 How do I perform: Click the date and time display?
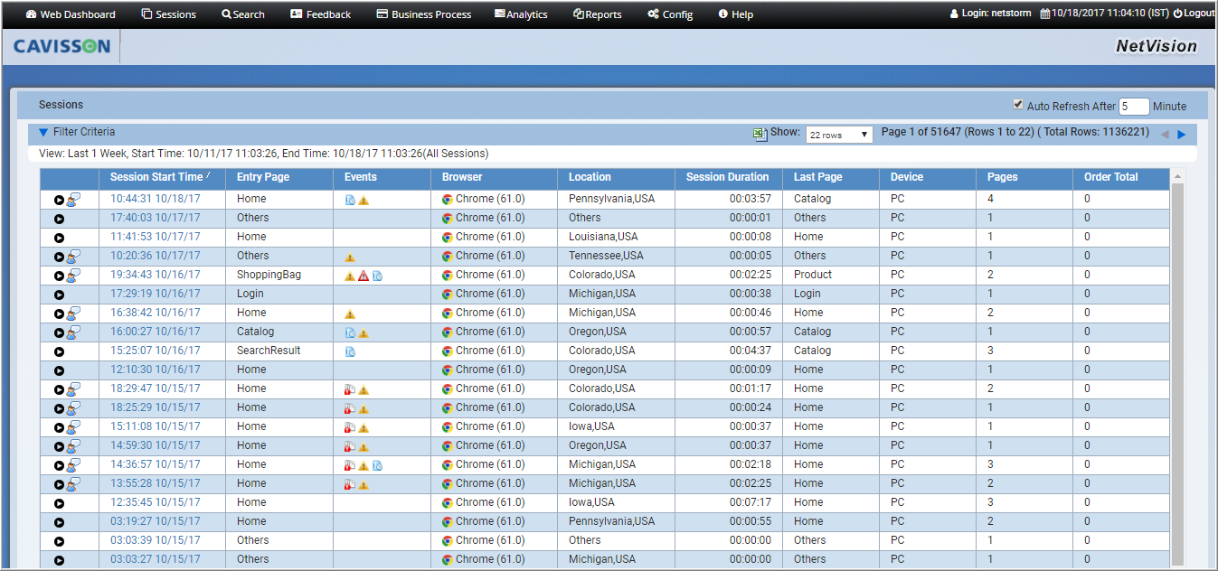[1104, 14]
